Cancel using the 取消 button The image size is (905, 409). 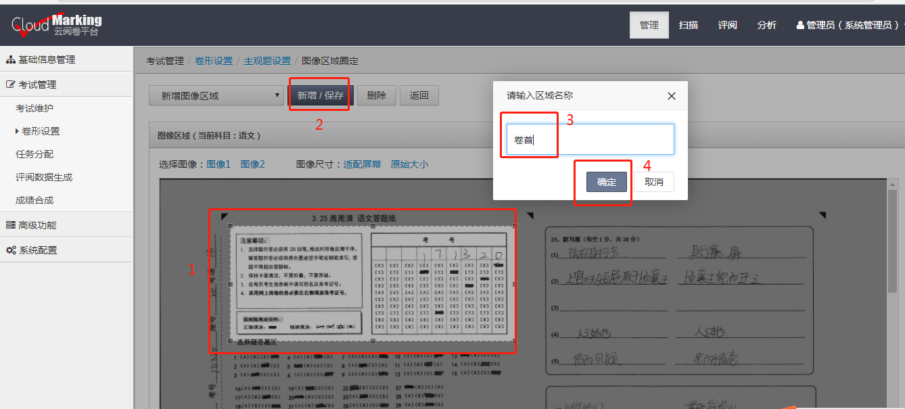pos(653,181)
